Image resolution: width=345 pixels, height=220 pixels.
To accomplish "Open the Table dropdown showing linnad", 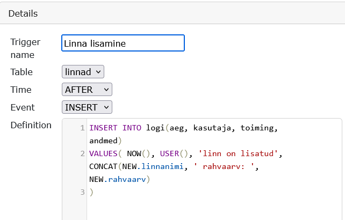I will pos(83,72).
